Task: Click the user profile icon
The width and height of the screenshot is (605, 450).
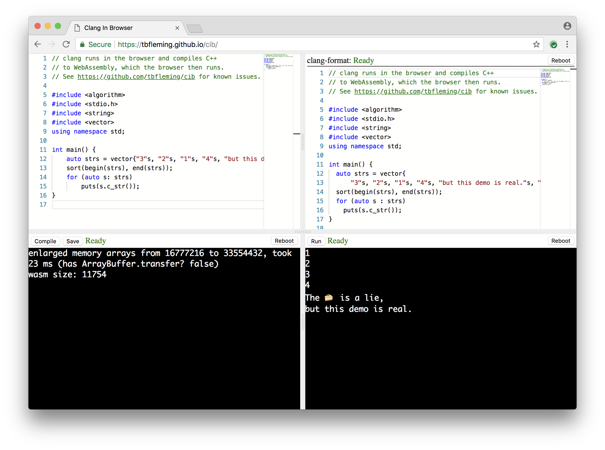Action: (x=567, y=26)
